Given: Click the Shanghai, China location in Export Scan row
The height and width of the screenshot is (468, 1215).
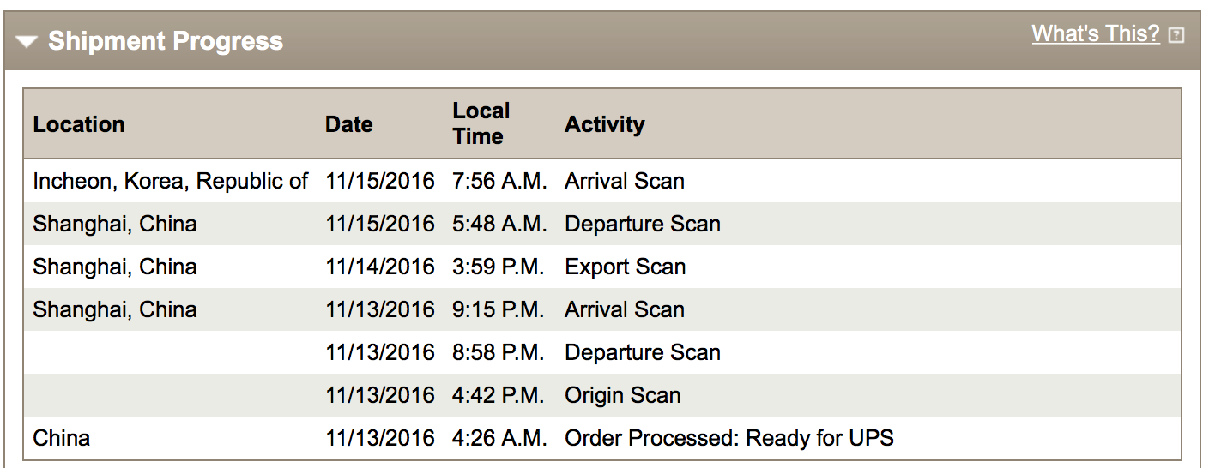Looking at the screenshot, I should click(115, 267).
